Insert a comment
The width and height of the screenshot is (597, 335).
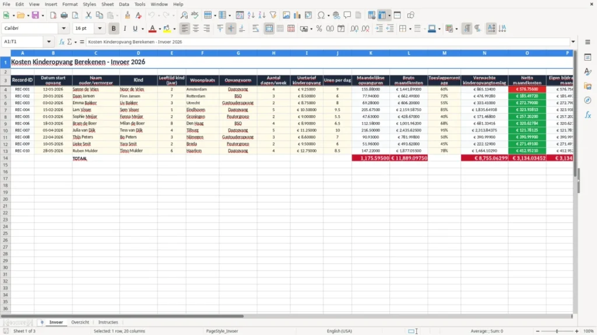click(x=347, y=15)
